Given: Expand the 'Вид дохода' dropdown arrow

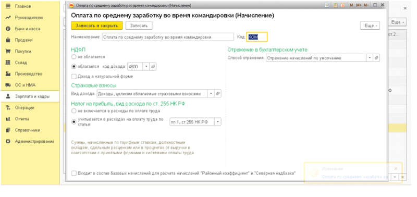Looking at the screenshot, I should [211, 94].
